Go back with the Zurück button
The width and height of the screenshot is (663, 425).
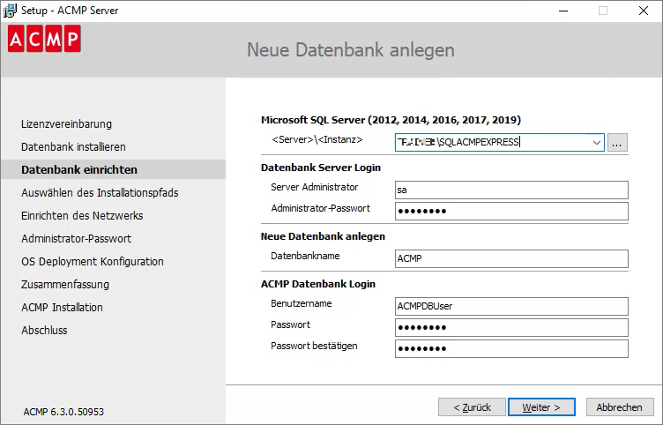coord(471,407)
